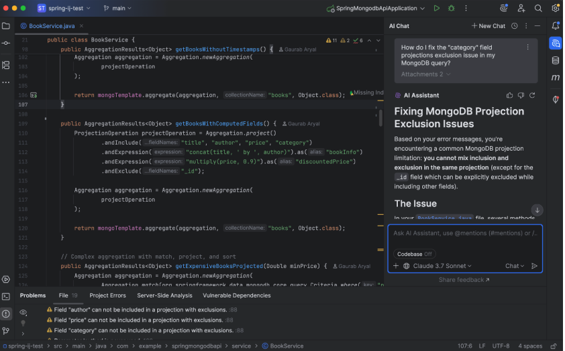Run the SpringMongodbApiApplication configuration
565x351 pixels.
[437, 8]
